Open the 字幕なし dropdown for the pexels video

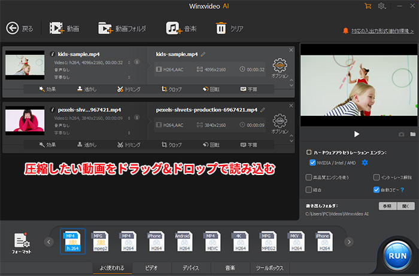pos(129,132)
